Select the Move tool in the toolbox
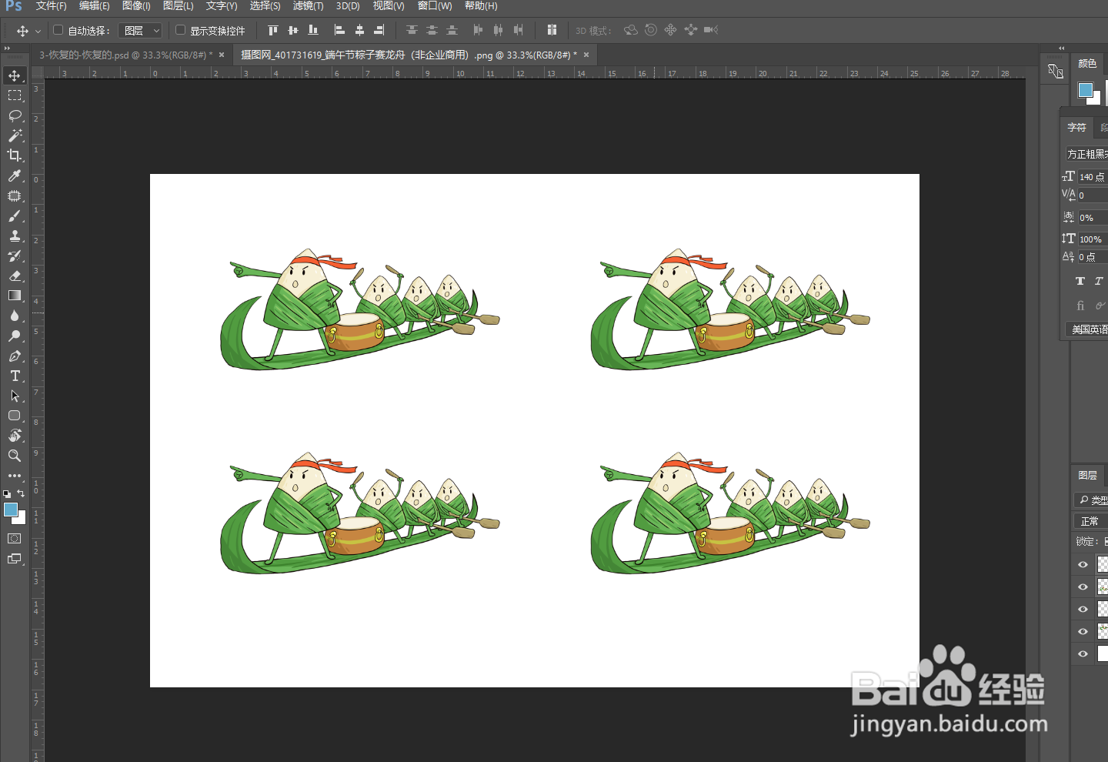 (x=14, y=75)
